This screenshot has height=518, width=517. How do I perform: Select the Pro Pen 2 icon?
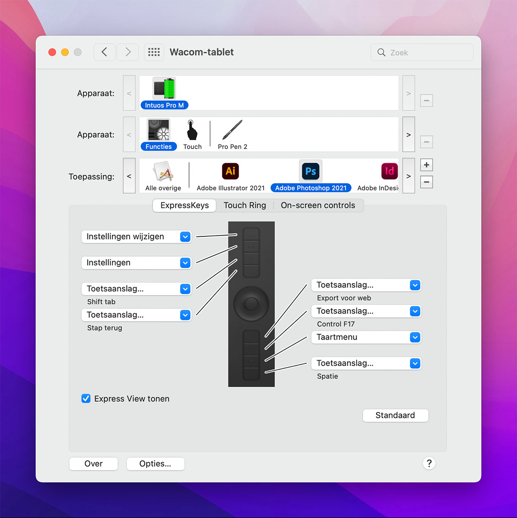point(232,130)
